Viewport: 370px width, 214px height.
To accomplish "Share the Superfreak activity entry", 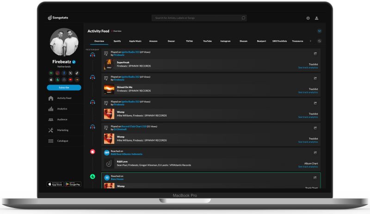I will tap(315, 54).
